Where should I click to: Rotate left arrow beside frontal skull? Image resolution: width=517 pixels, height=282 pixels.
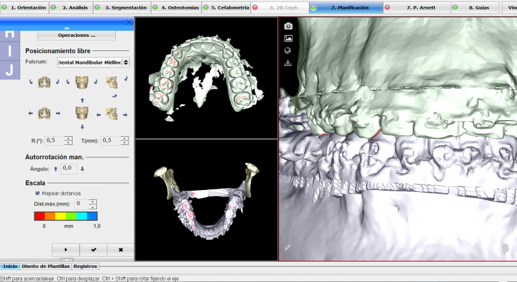point(68,81)
